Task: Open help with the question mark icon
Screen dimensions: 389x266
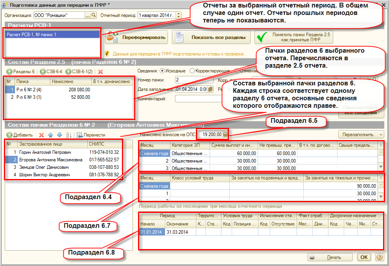Action: click(379, 257)
